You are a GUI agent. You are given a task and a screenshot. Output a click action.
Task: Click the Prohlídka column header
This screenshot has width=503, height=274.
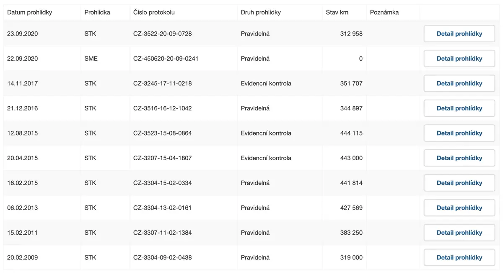pos(97,13)
